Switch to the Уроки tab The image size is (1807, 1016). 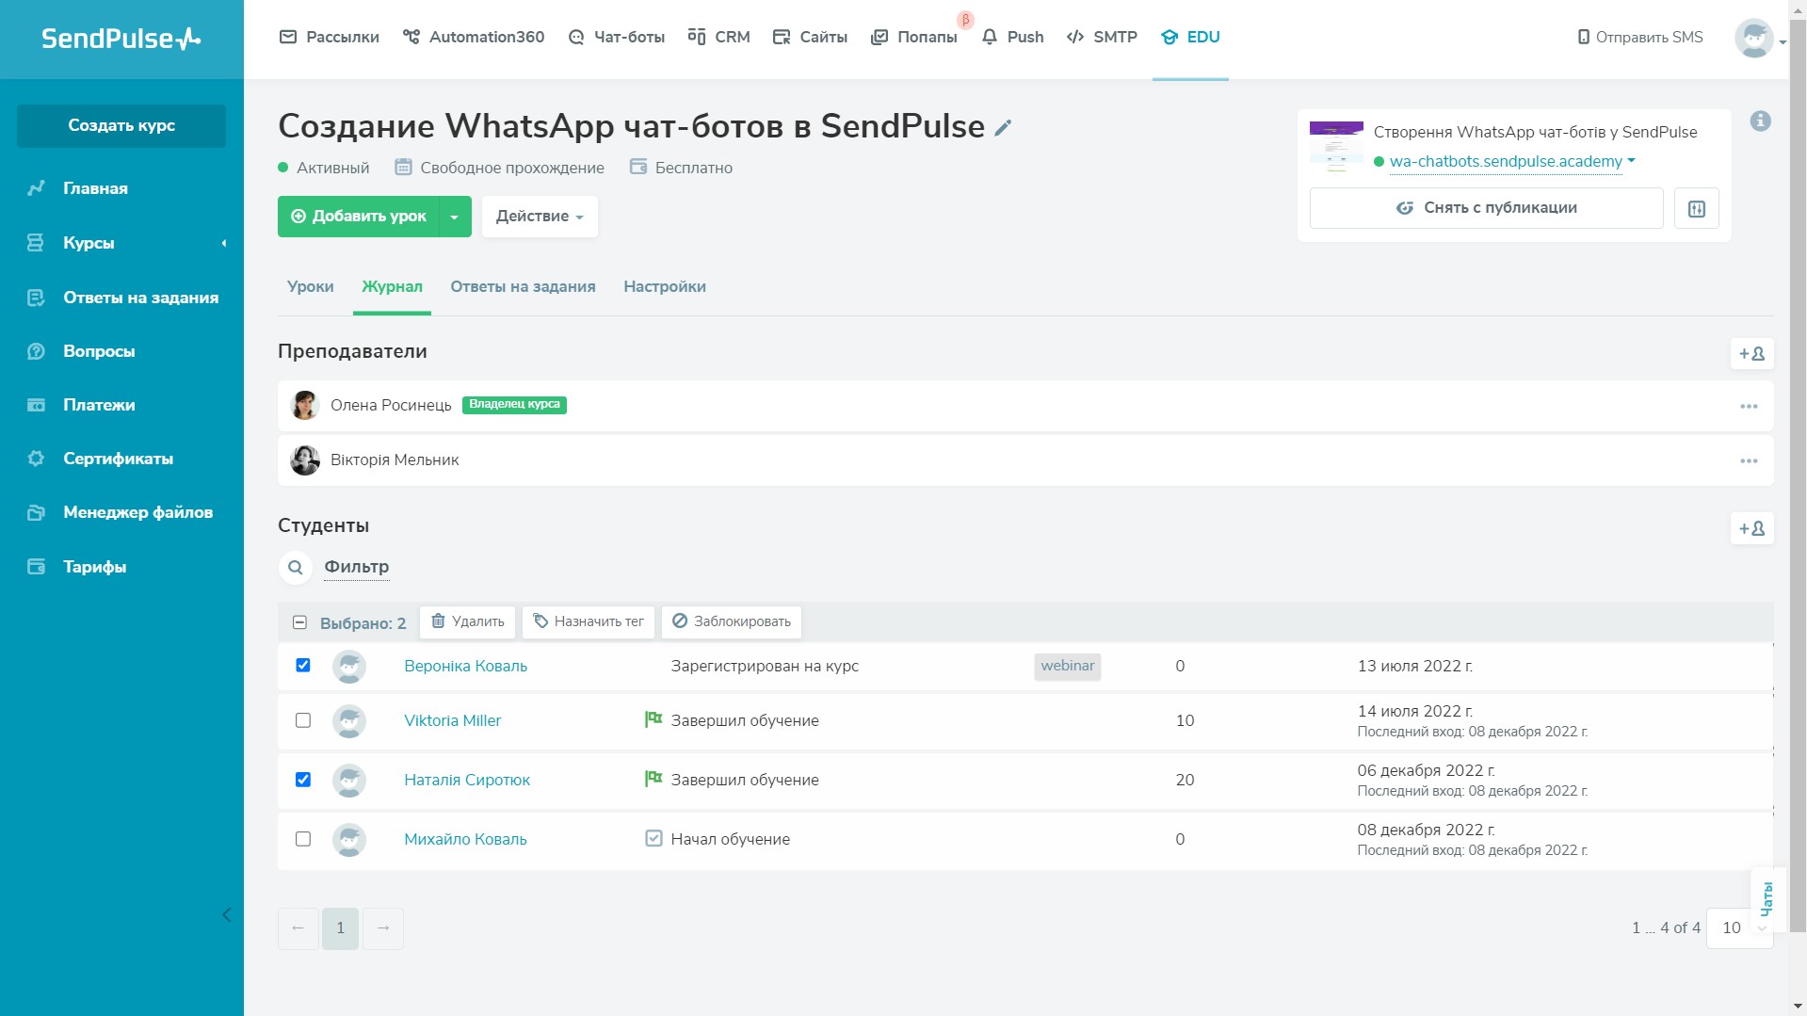pyautogui.click(x=311, y=287)
